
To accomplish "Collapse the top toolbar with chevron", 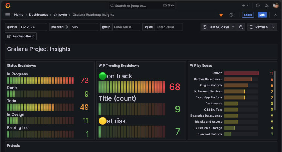I will [x=276, y=15].
